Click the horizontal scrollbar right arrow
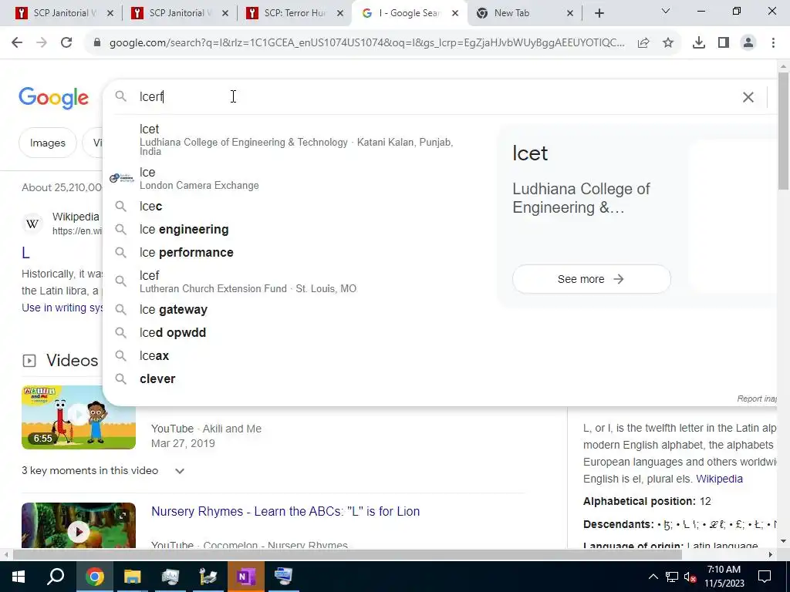790x592 pixels. pos(771,555)
